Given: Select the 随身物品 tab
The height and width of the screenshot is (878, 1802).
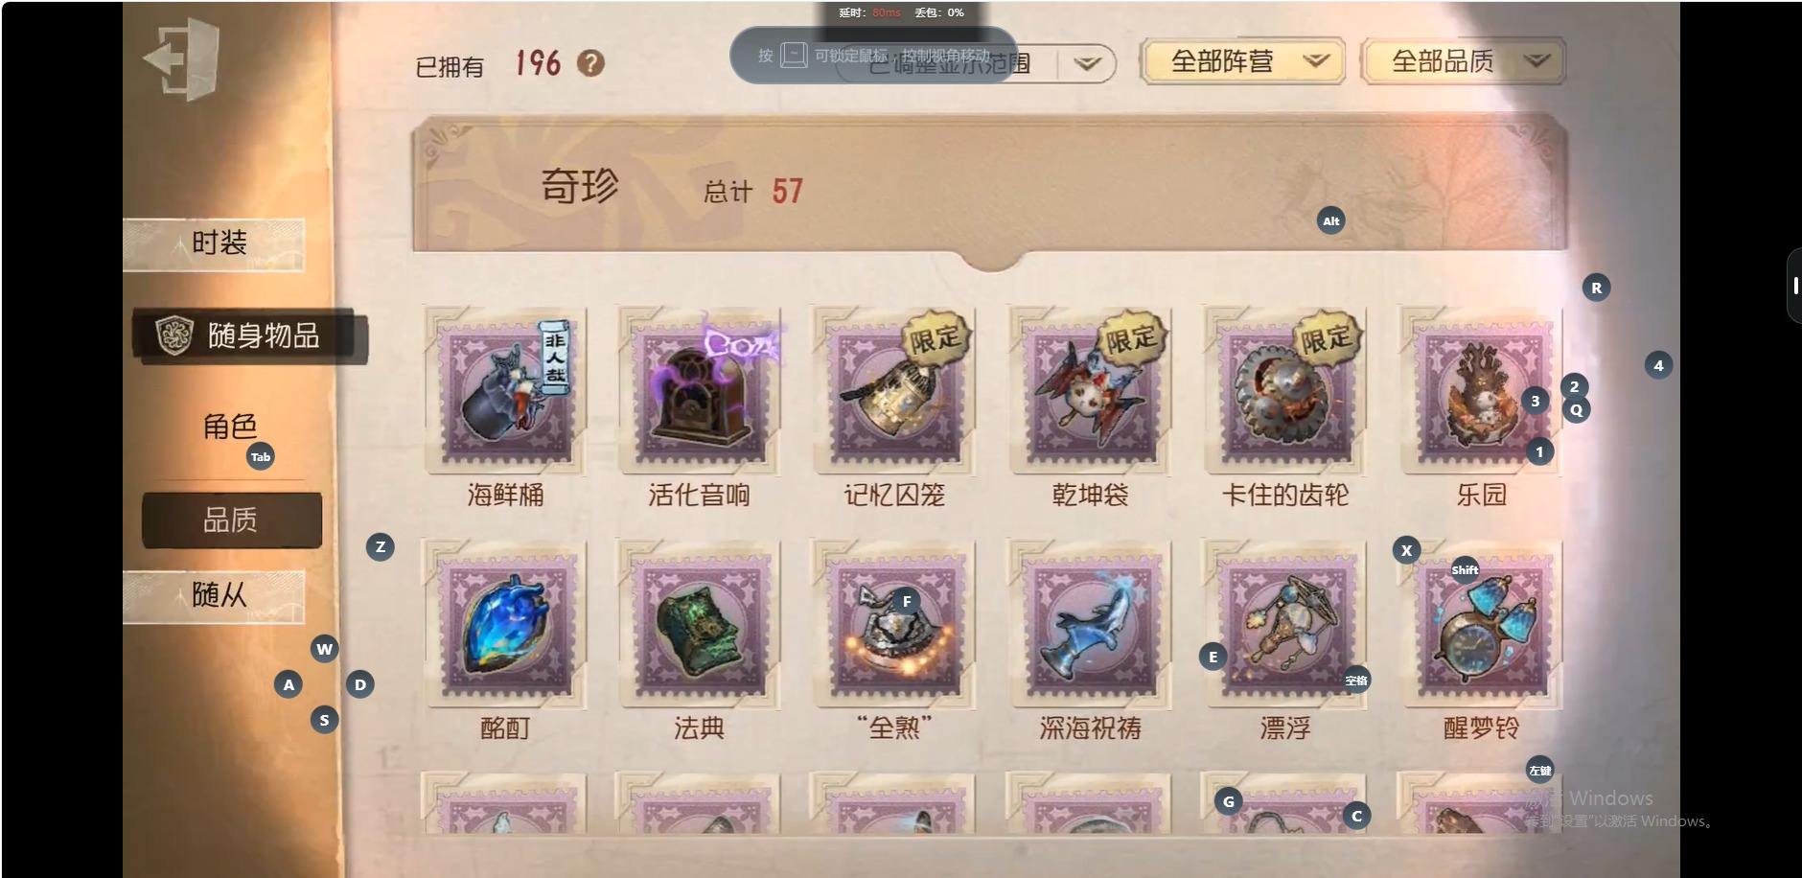Looking at the screenshot, I should coord(250,335).
